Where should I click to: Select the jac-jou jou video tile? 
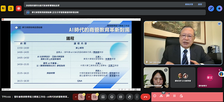tap(183, 43)
